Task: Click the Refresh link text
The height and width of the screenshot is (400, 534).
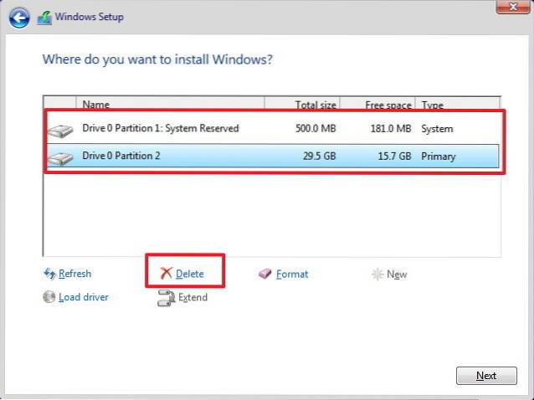Action: [75, 274]
